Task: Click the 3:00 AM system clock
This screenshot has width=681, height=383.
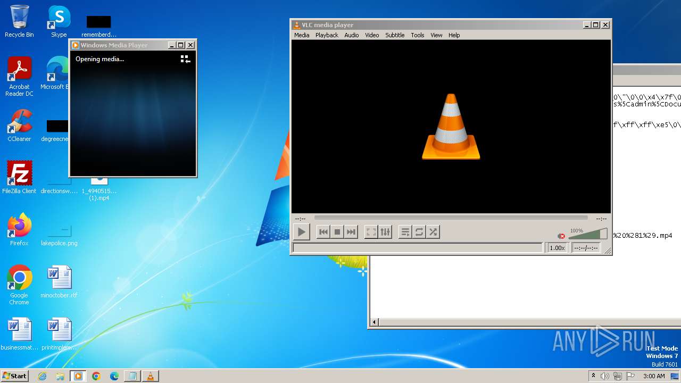Action: [654, 376]
